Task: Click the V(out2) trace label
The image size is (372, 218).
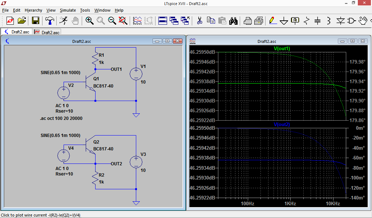Action: pos(282,124)
